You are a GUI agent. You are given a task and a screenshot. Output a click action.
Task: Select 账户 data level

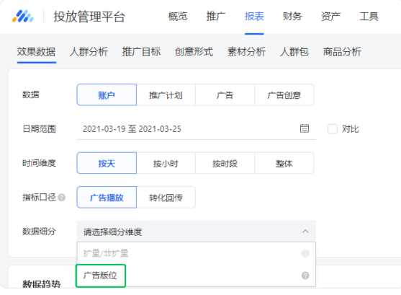point(107,94)
